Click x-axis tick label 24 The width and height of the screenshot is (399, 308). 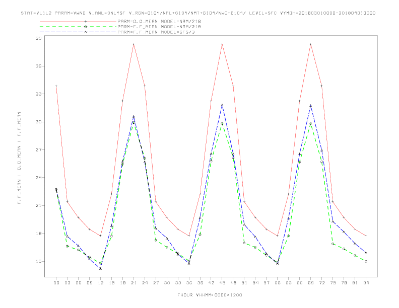[145, 283]
